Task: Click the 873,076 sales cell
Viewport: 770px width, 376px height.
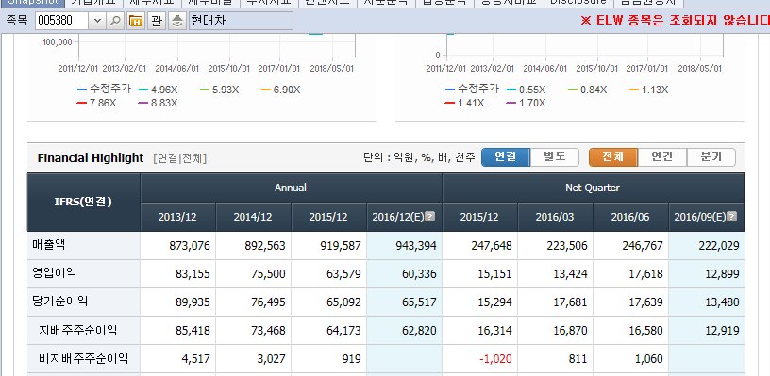Action: (177, 246)
